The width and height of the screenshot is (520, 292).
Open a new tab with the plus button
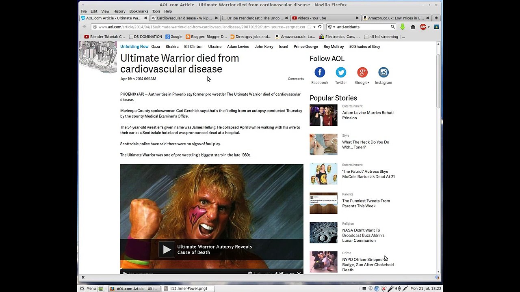tap(436, 18)
